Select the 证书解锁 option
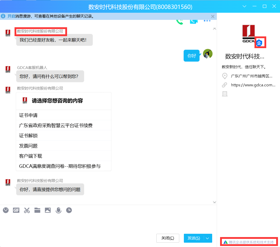Image resolution: width=280 pixels, height=247 pixels. (x=63, y=135)
